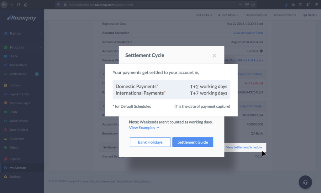Click the browser address bar URL

tap(101, 5)
